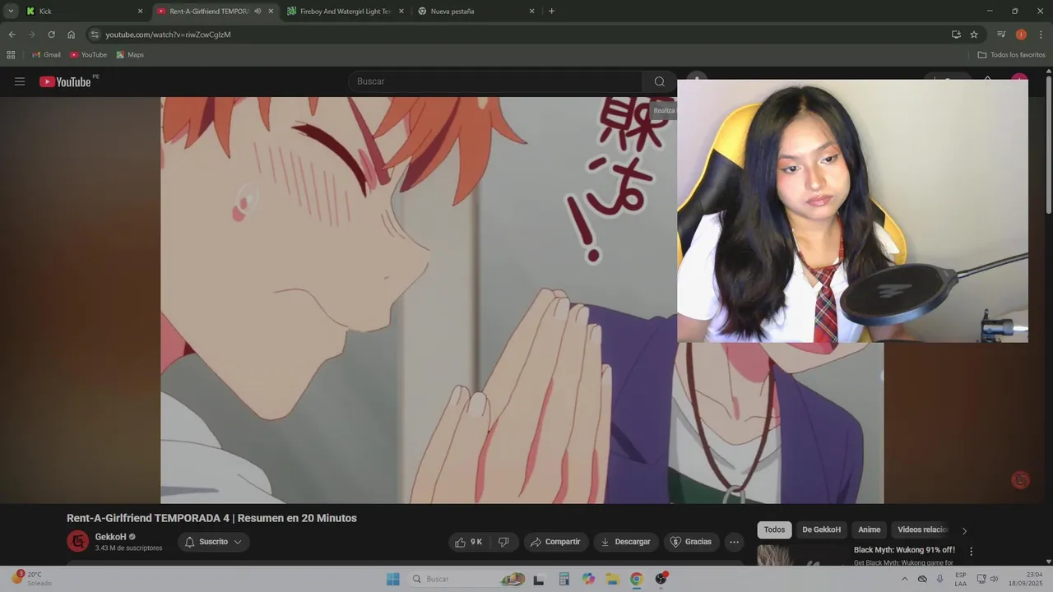Close the Rent-A-Girlfriend tab
Image resolution: width=1053 pixels, height=592 pixels.
click(x=271, y=12)
